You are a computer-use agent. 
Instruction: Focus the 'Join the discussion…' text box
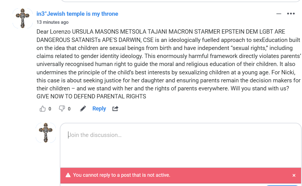[180, 145]
